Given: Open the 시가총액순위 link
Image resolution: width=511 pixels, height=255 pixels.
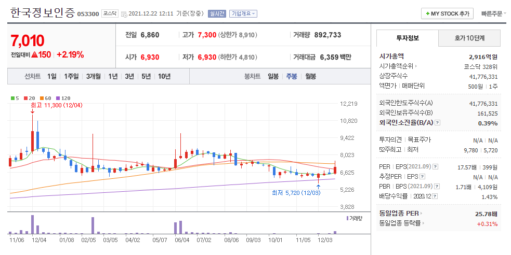Looking at the screenshot, I should pos(398,66).
